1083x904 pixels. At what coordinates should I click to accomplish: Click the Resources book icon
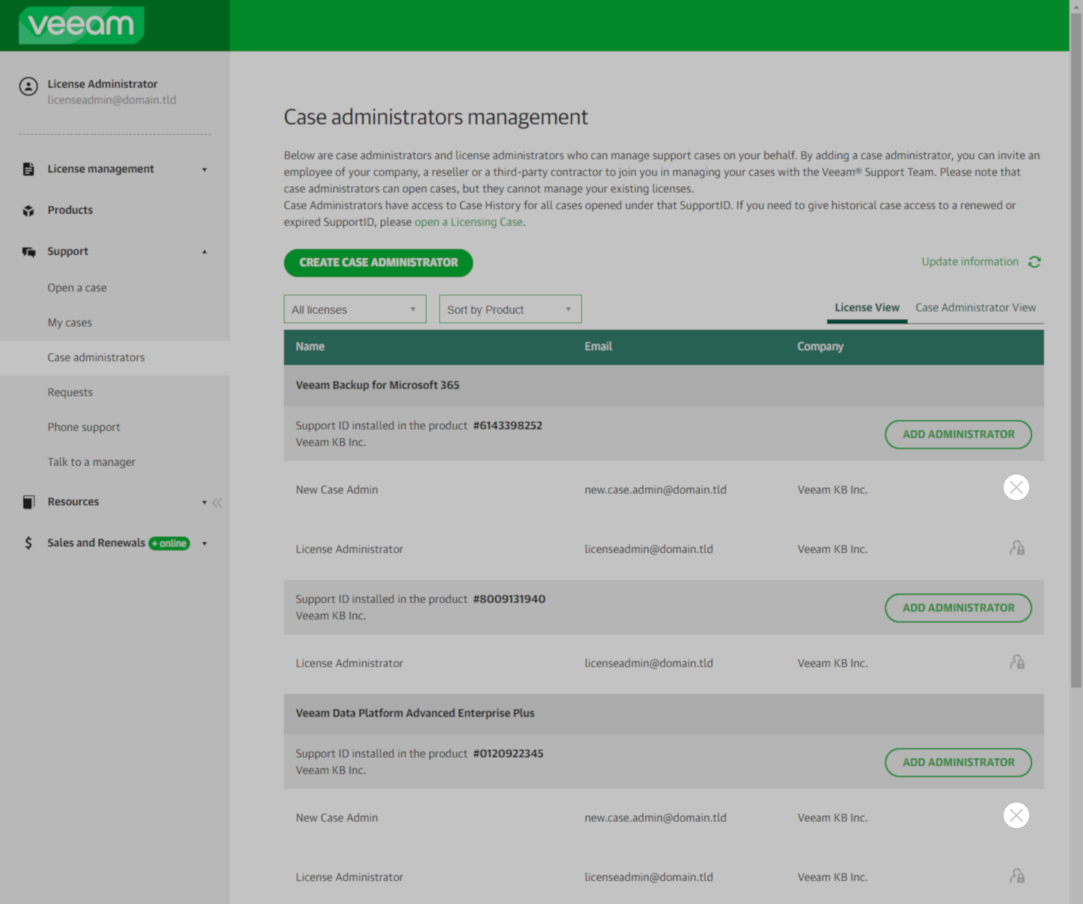tap(29, 502)
